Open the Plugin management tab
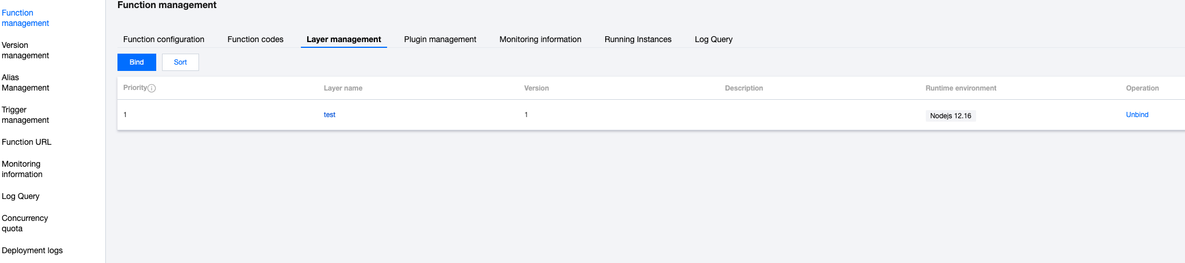Viewport: 1185px width, 263px height. (440, 39)
